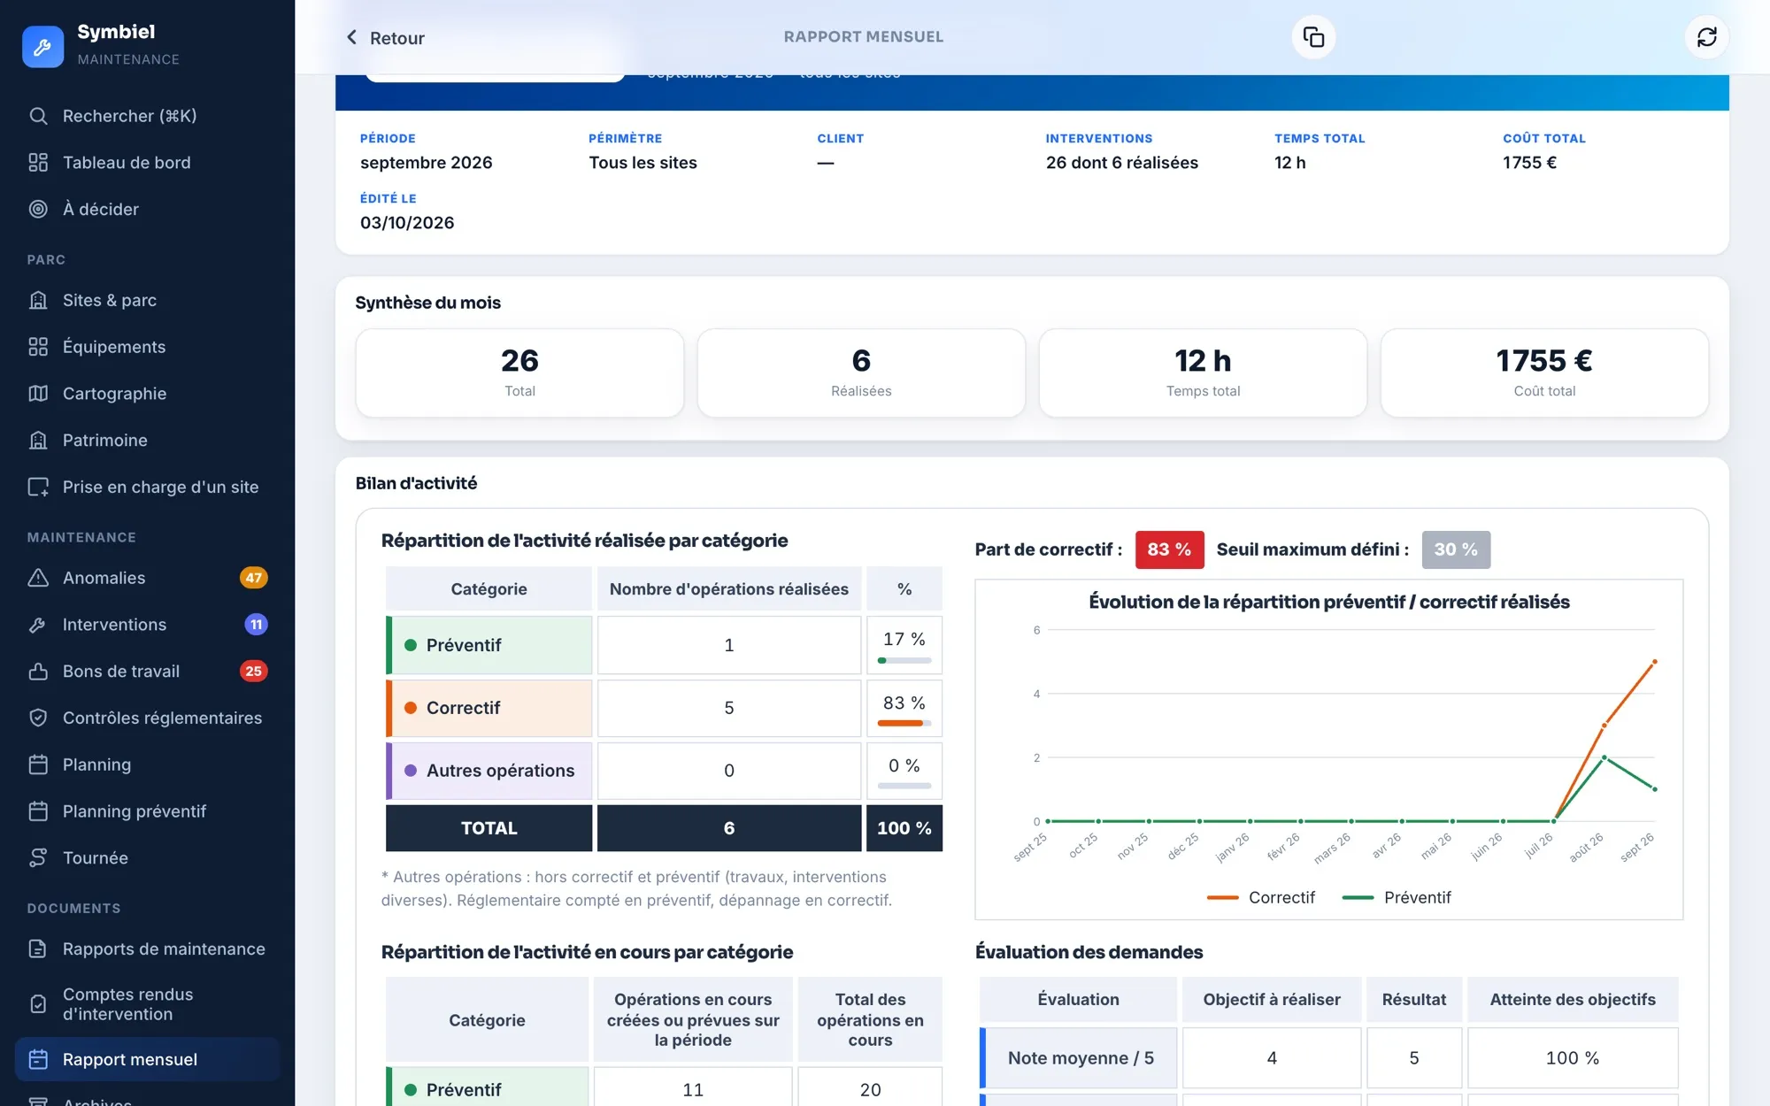This screenshot has width=1770, height=1106.
Task: Click the grey 30 % seuil badge
Action: pyautogui.click(x=1456, y=549)
